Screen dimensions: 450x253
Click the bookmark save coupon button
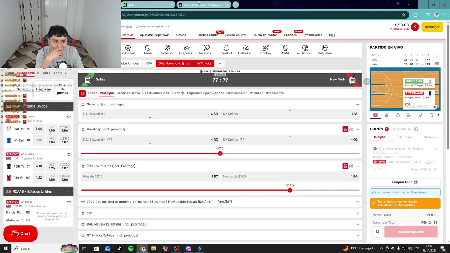point(378,232)
